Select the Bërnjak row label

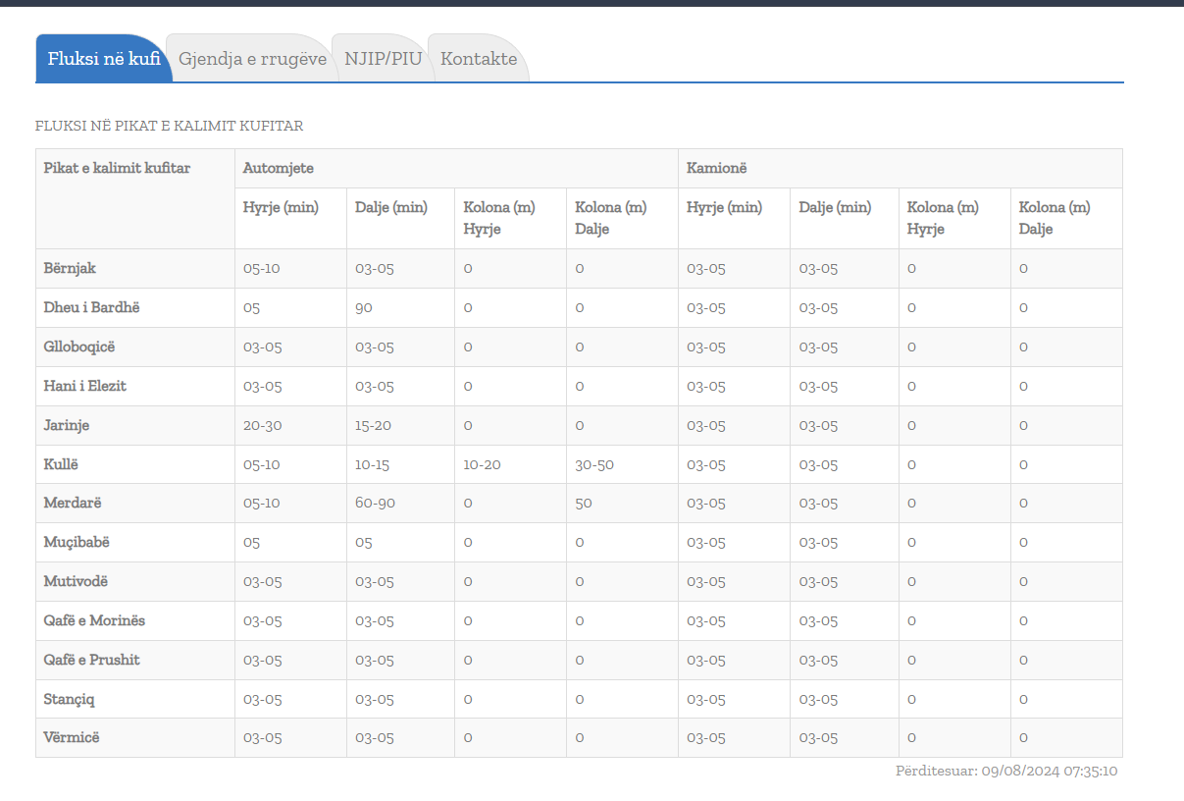click(70, 268)
